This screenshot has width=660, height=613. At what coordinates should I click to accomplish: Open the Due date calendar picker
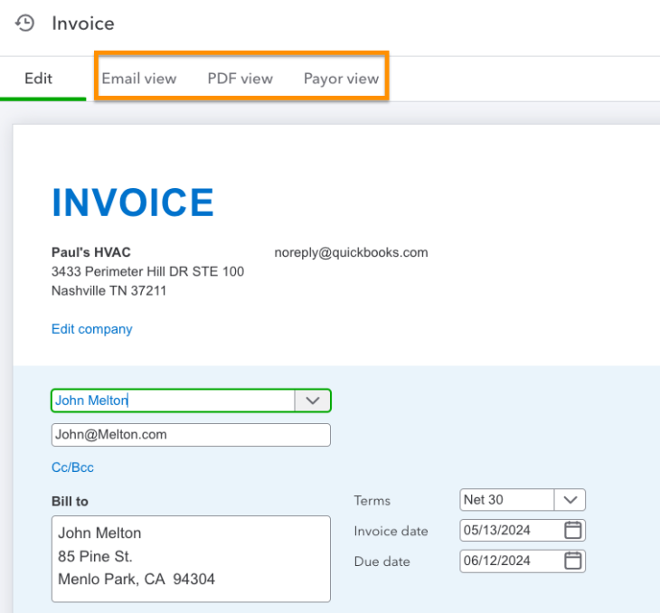pyautogui.click(x=572, y=561)
